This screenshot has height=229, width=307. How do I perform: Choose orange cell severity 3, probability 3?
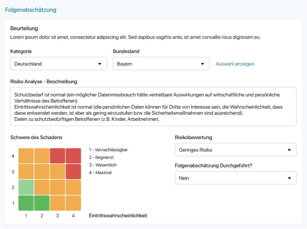pyautogui.click(x=57, y=171)
